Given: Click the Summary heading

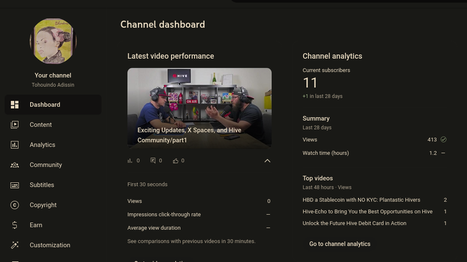Looking at the screenshot, I should 316,118.
